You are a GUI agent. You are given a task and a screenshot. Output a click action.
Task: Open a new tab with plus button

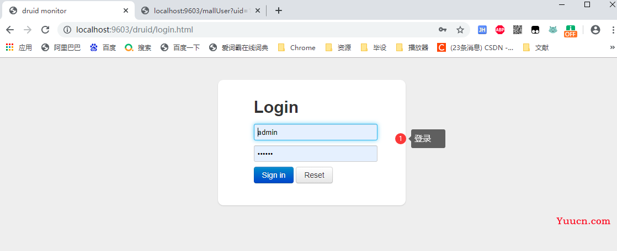coord(279,10)
